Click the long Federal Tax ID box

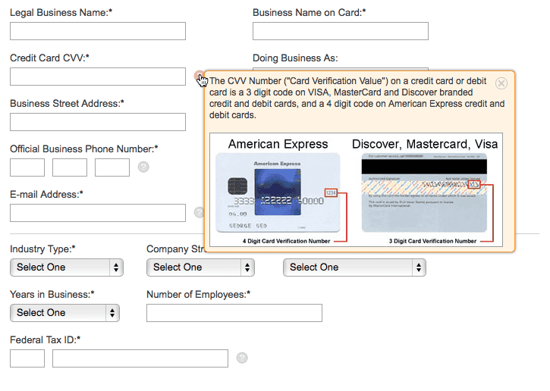pos(140,358)
